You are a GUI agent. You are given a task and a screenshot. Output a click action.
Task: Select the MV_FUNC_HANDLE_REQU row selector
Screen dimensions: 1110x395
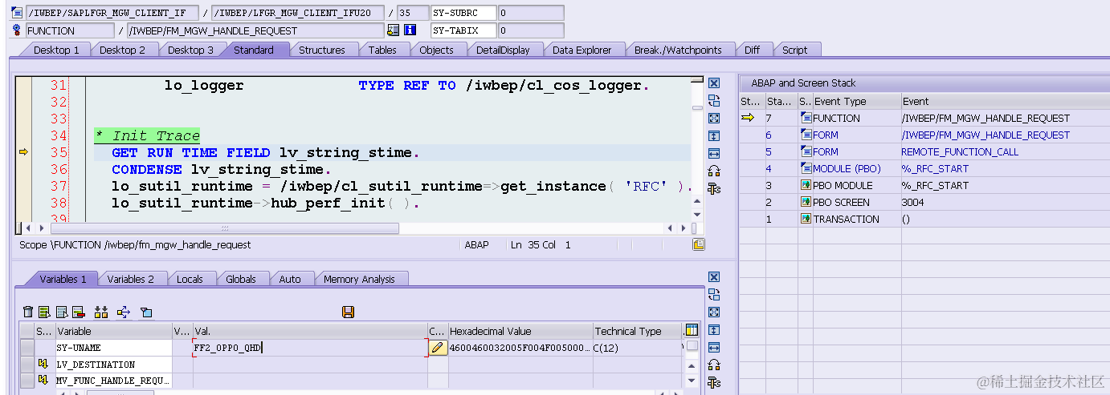[27, 381]
